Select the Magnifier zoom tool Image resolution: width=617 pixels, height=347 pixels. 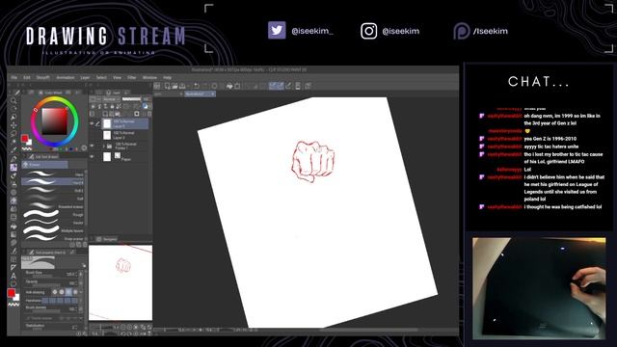coord(13,100)
